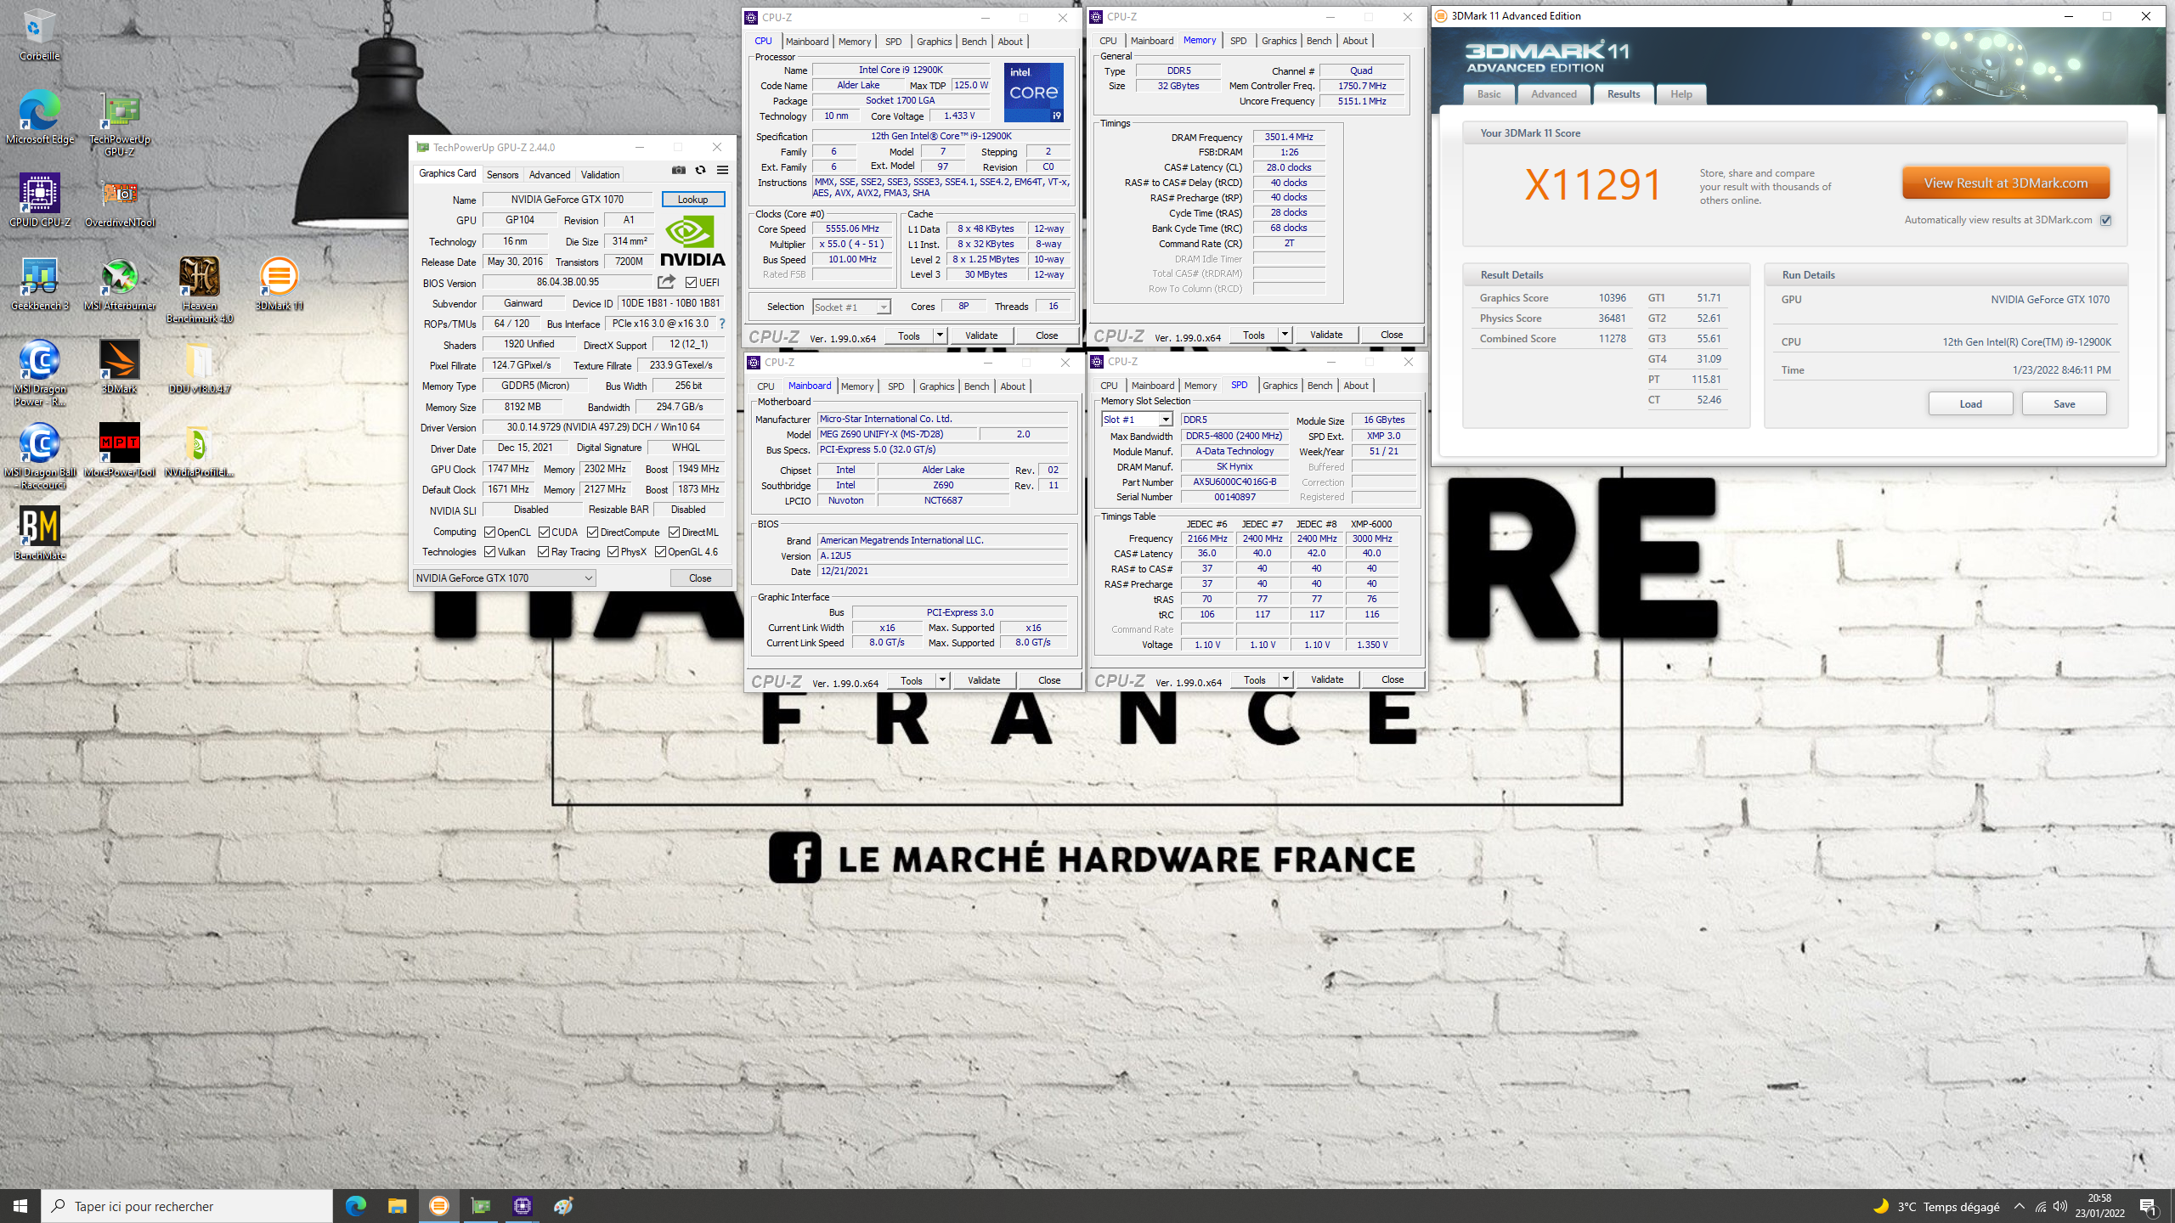Expand Tools arrow in SPD tab window
The width and height of the screenshot is (2175, 1223).
coord(1285,679)
